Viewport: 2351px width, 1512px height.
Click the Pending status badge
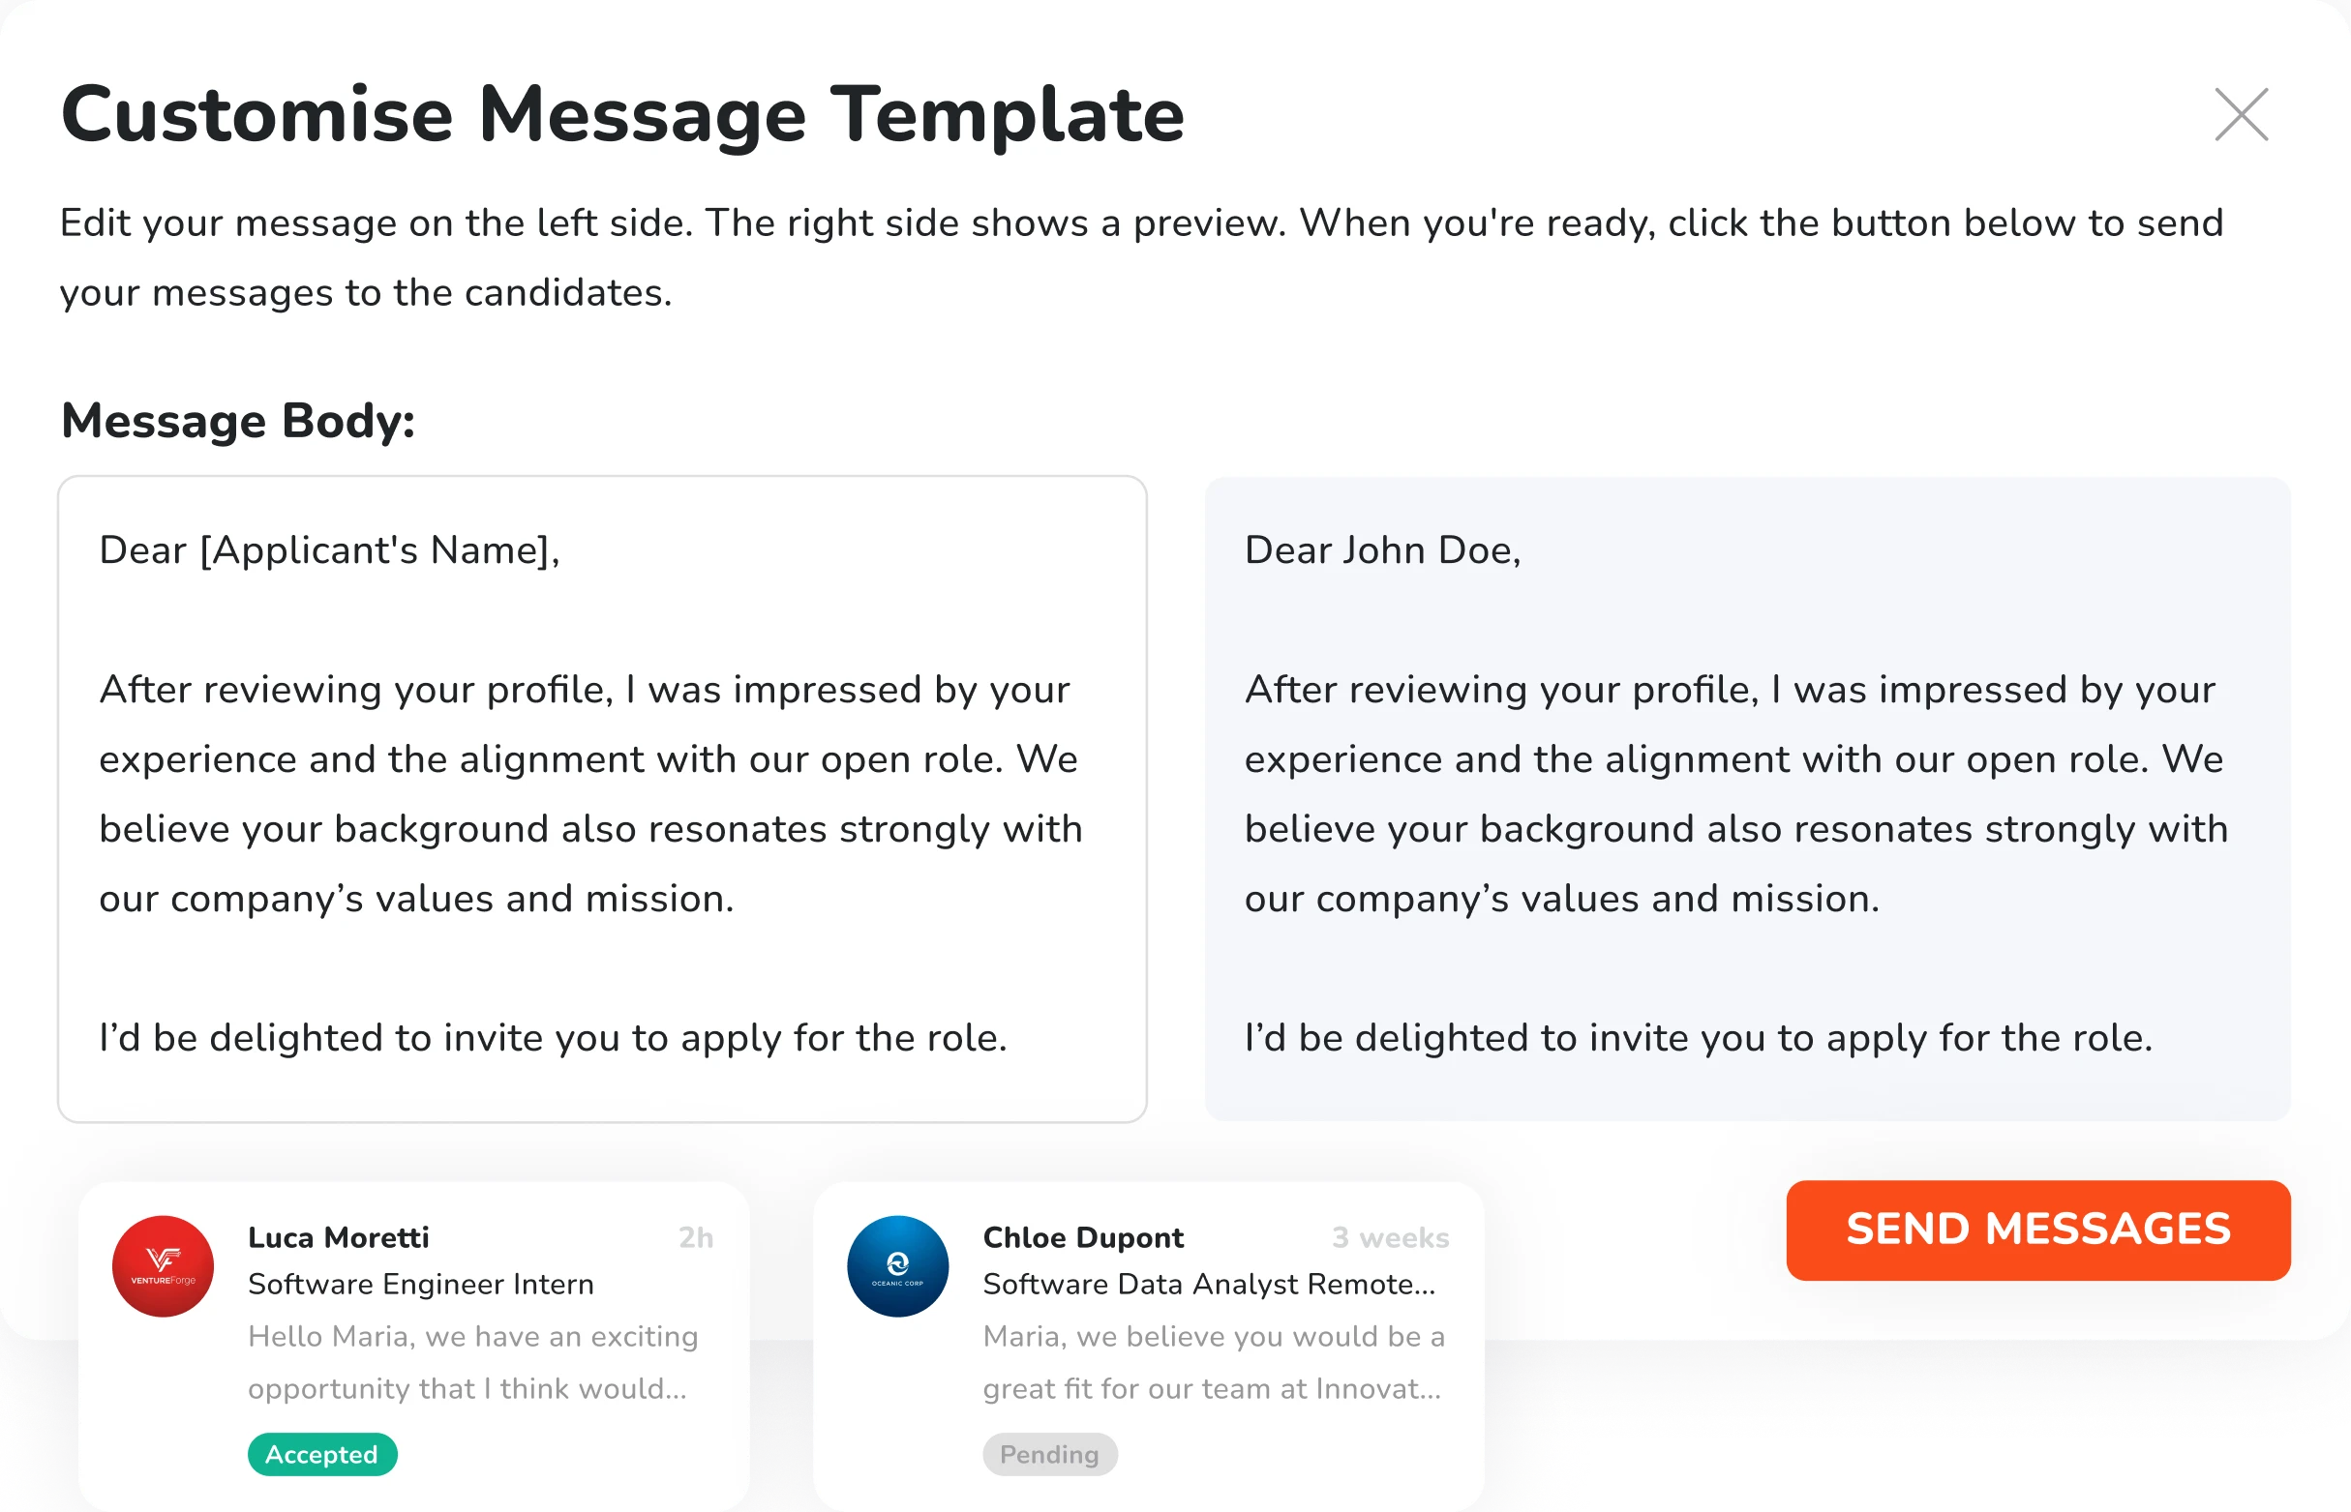click(x=1050, y=1455)
